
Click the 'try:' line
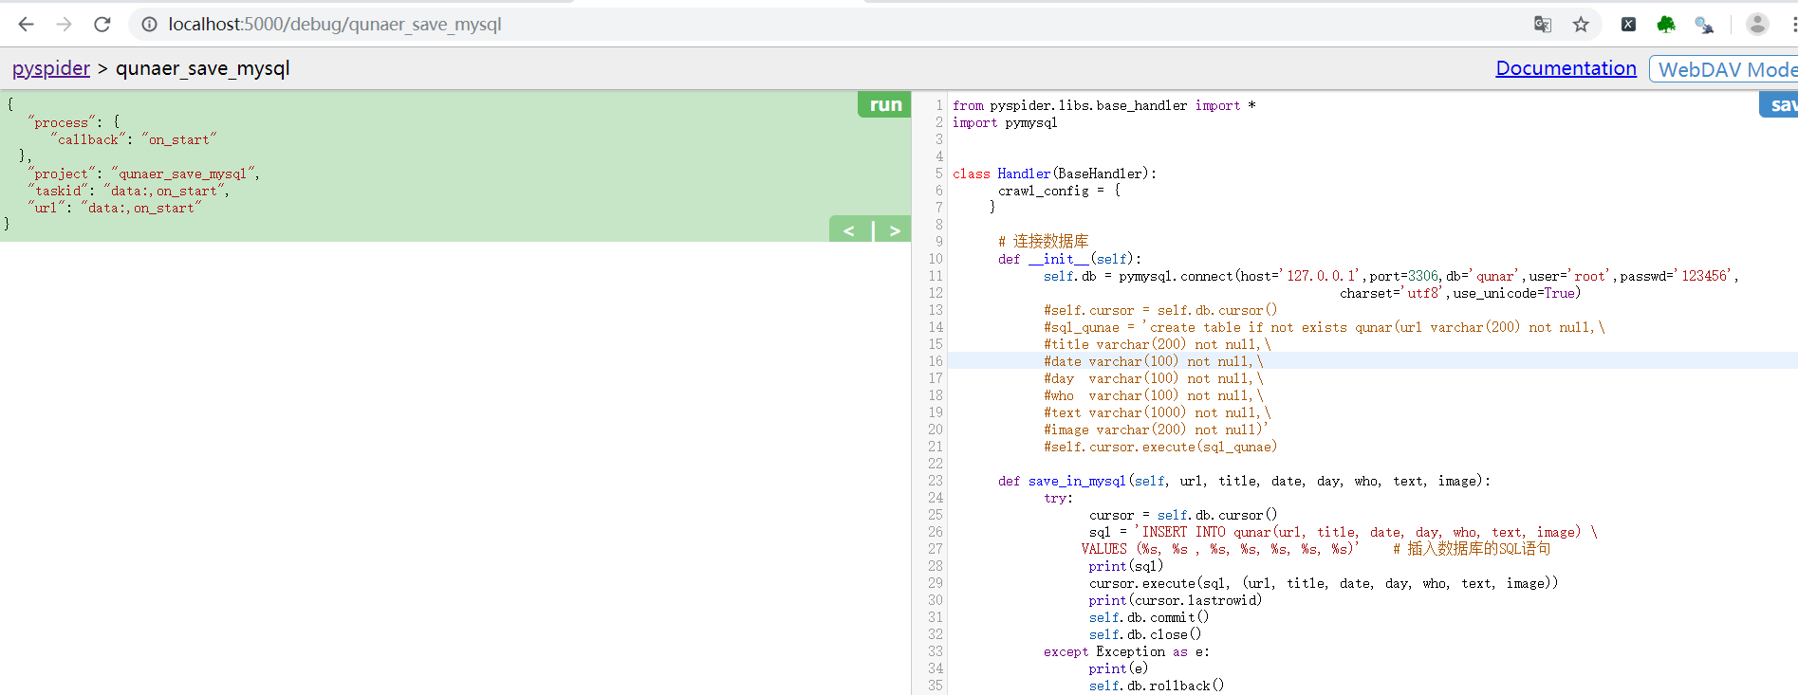[1058, 498]
